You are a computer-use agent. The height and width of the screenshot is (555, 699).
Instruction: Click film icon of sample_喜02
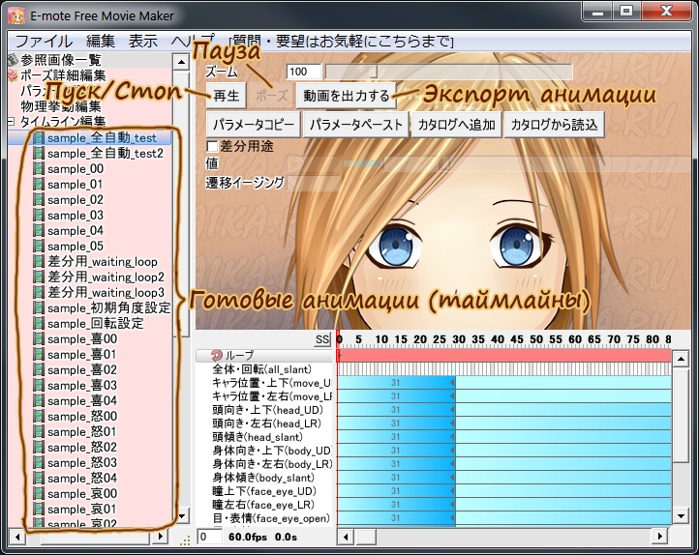tap(39, 370)
